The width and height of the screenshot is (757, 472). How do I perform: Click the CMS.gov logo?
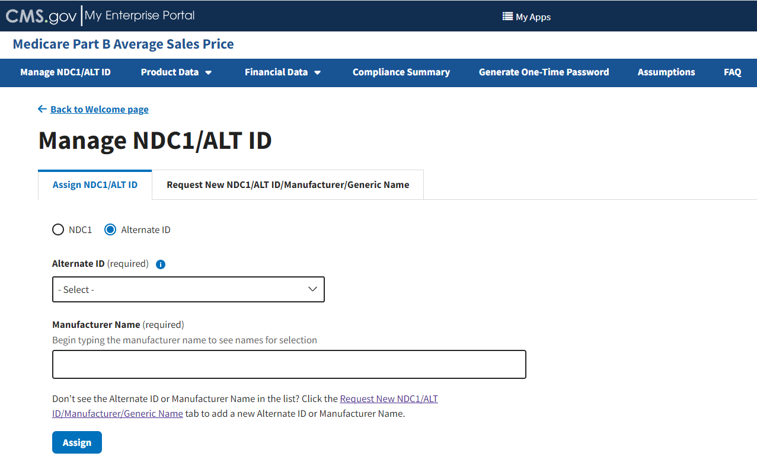(41, 16)
